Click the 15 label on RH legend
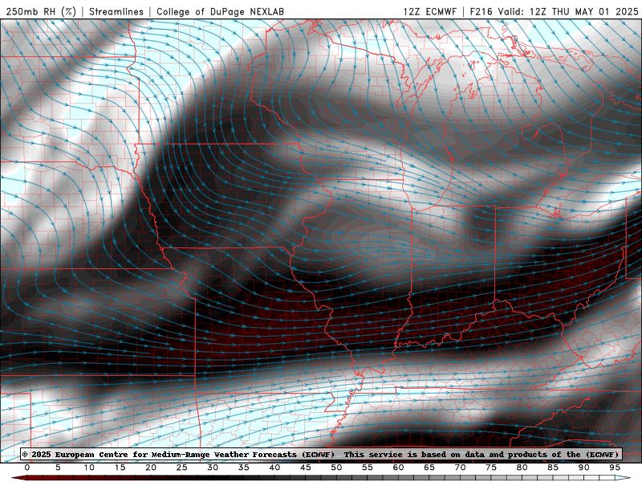642x482 pixels. pyautogui.click(x=120, y=468)
